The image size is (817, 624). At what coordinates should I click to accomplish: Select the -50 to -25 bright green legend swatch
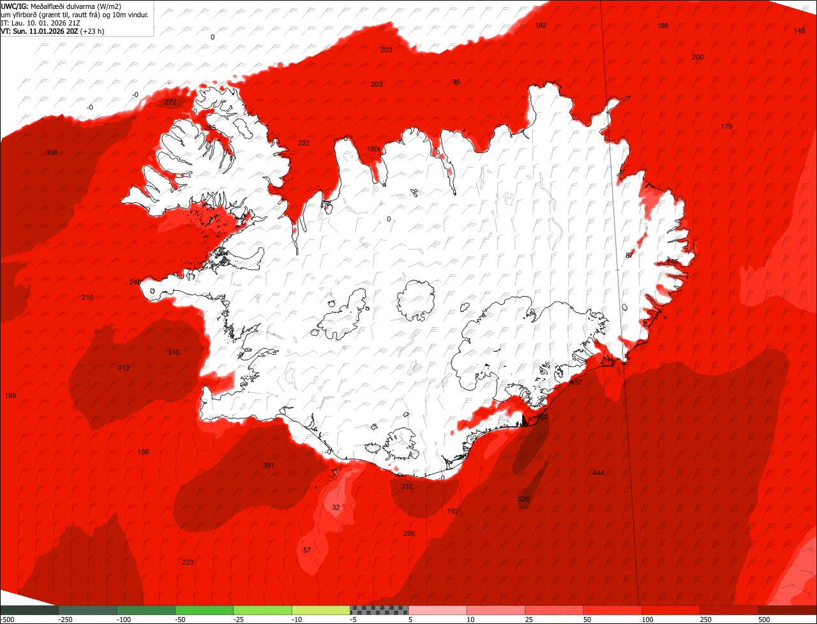tap(204, 610)
